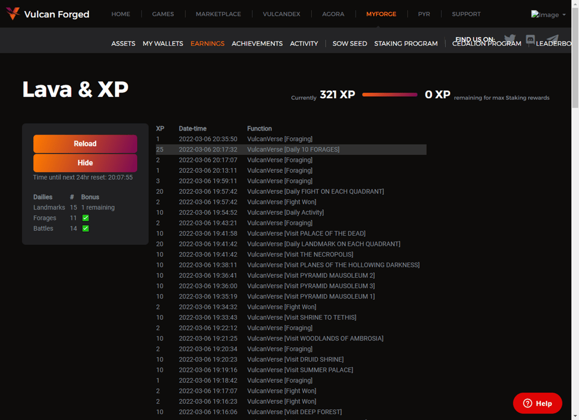Switch to the MY WALLETS tab
Image resolution: width=579 pixels, height=420 pixels.
[x=163, y=44]
